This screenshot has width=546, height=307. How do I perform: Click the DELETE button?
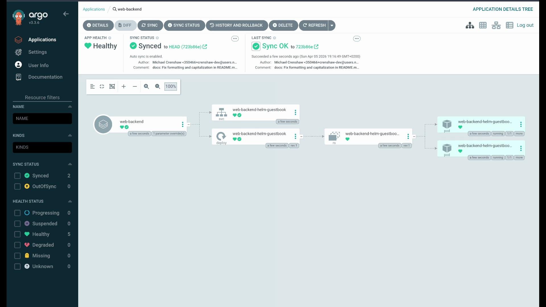(283, 25)
